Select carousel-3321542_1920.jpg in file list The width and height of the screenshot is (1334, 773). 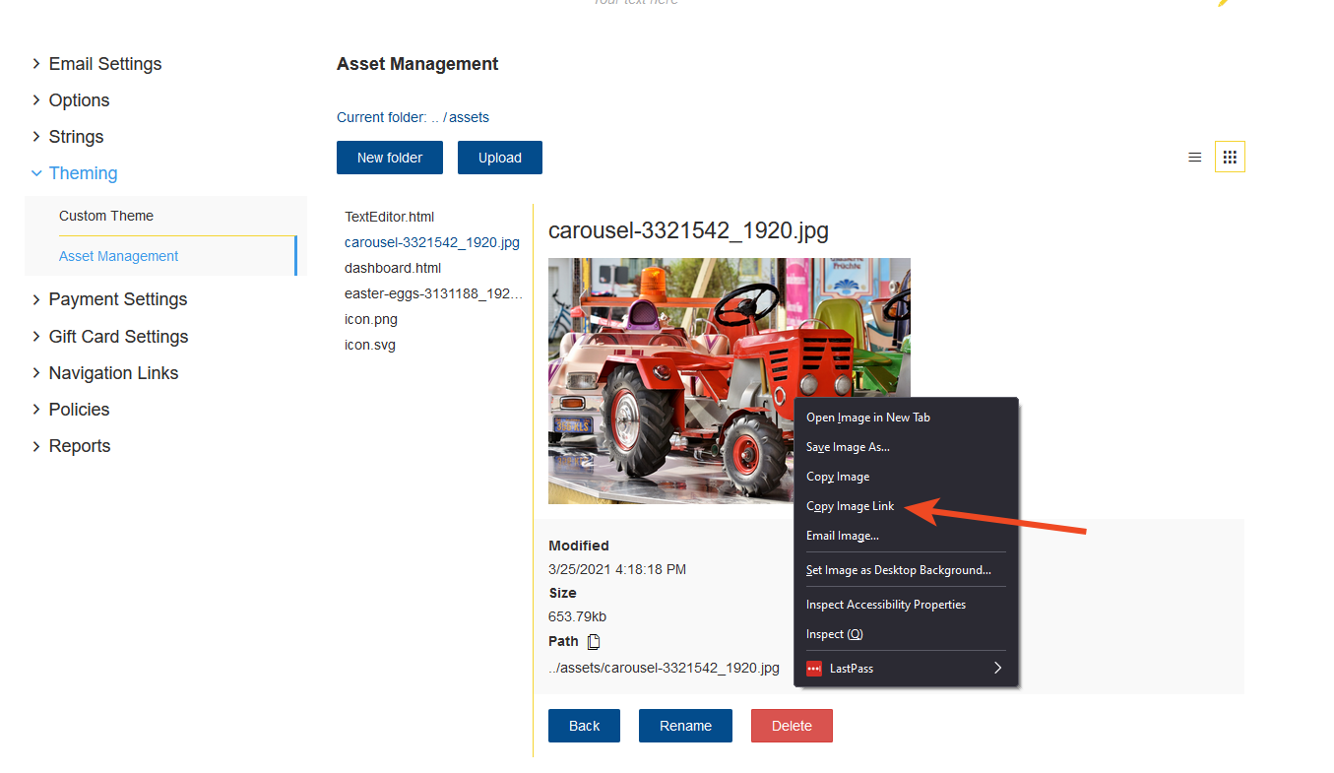432,242
